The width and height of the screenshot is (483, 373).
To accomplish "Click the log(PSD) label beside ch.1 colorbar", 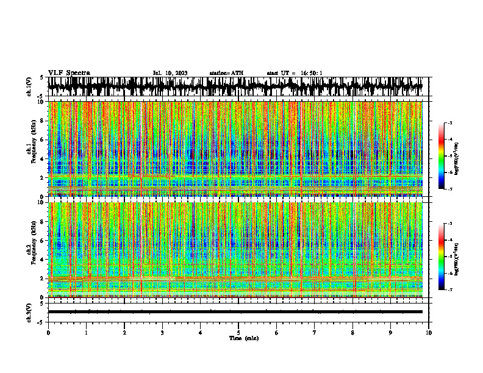I will (457, 159).
